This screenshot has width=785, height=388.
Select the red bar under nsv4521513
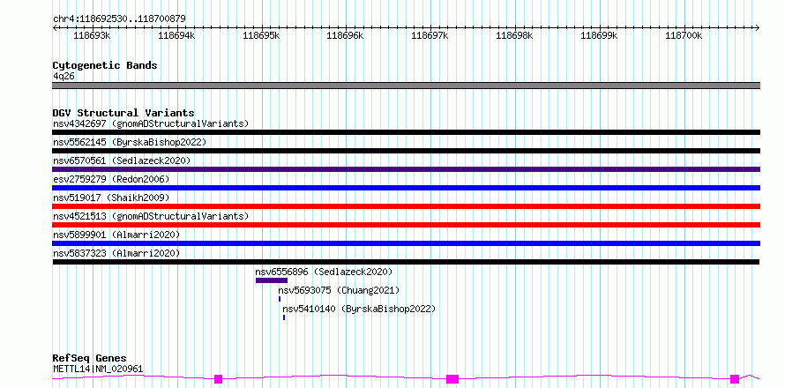click(x=406, y=225)
